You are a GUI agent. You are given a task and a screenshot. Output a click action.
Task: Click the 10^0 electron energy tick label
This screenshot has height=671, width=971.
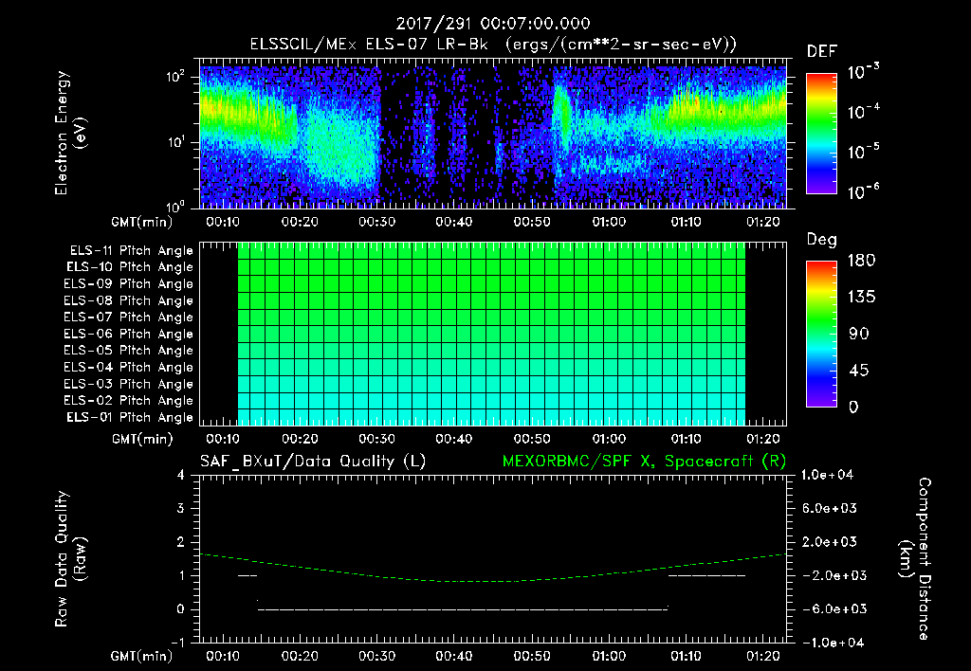click(175, 207)
